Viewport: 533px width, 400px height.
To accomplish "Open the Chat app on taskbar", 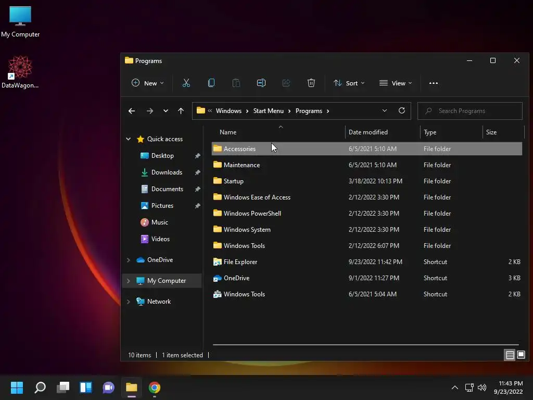I will click(108, 387).
